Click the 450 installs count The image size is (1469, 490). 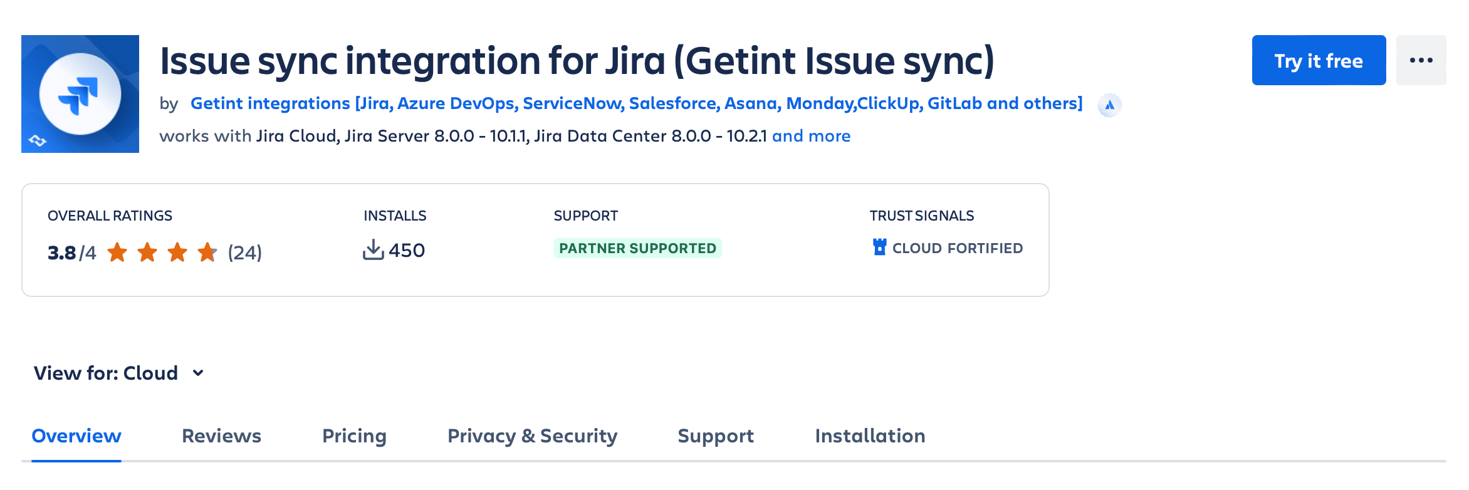[407, 251]
